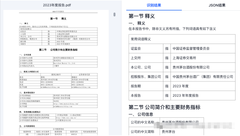240x136 pixels.
Task: Click 公司的法定代表人 row label in PDF
Action: point(27,66)
